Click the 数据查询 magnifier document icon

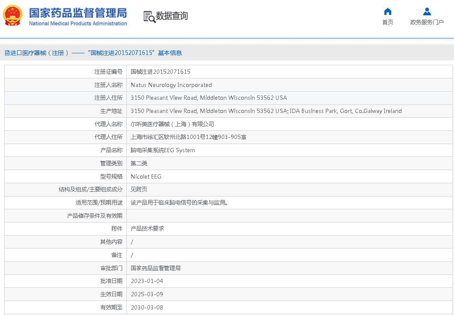click(x=149, y=17)
